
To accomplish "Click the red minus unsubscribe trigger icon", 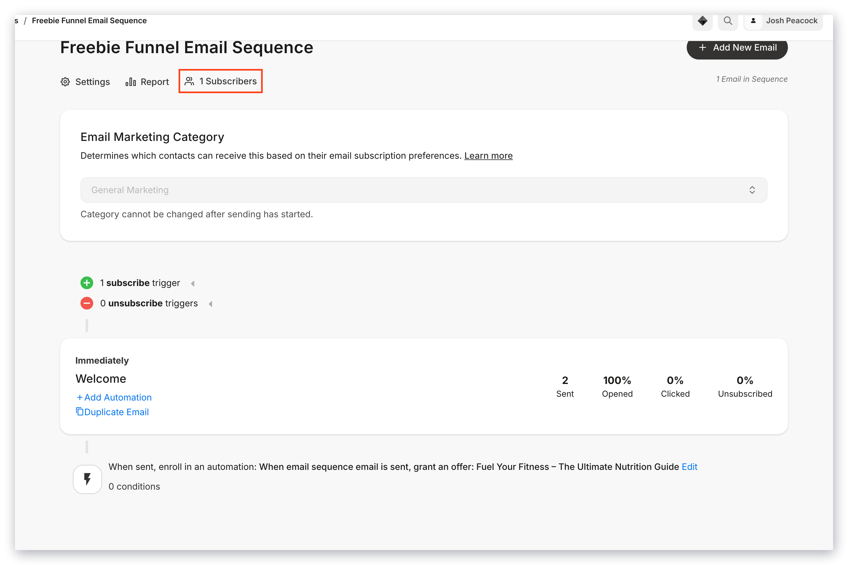I will click(x=87, y=303).
